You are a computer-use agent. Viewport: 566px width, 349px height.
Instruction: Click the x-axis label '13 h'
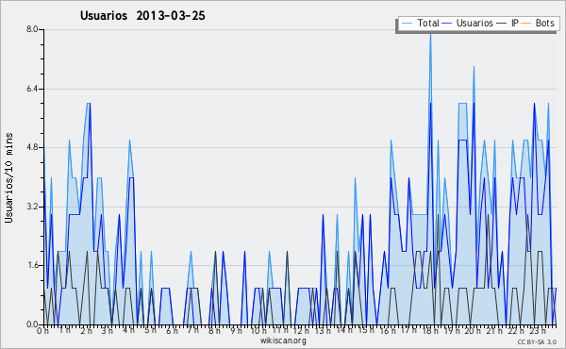pos(323,331)
